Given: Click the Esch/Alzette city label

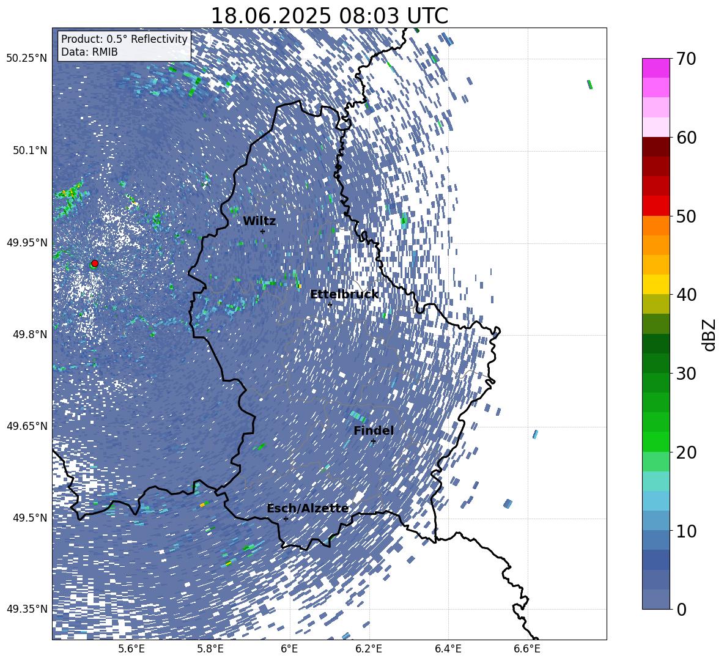Looking at the screenshot, I should tap(308, 509).
